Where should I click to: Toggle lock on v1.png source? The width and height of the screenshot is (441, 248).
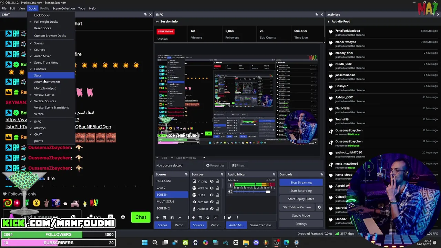pyautogui.click(x=217, y=181)
